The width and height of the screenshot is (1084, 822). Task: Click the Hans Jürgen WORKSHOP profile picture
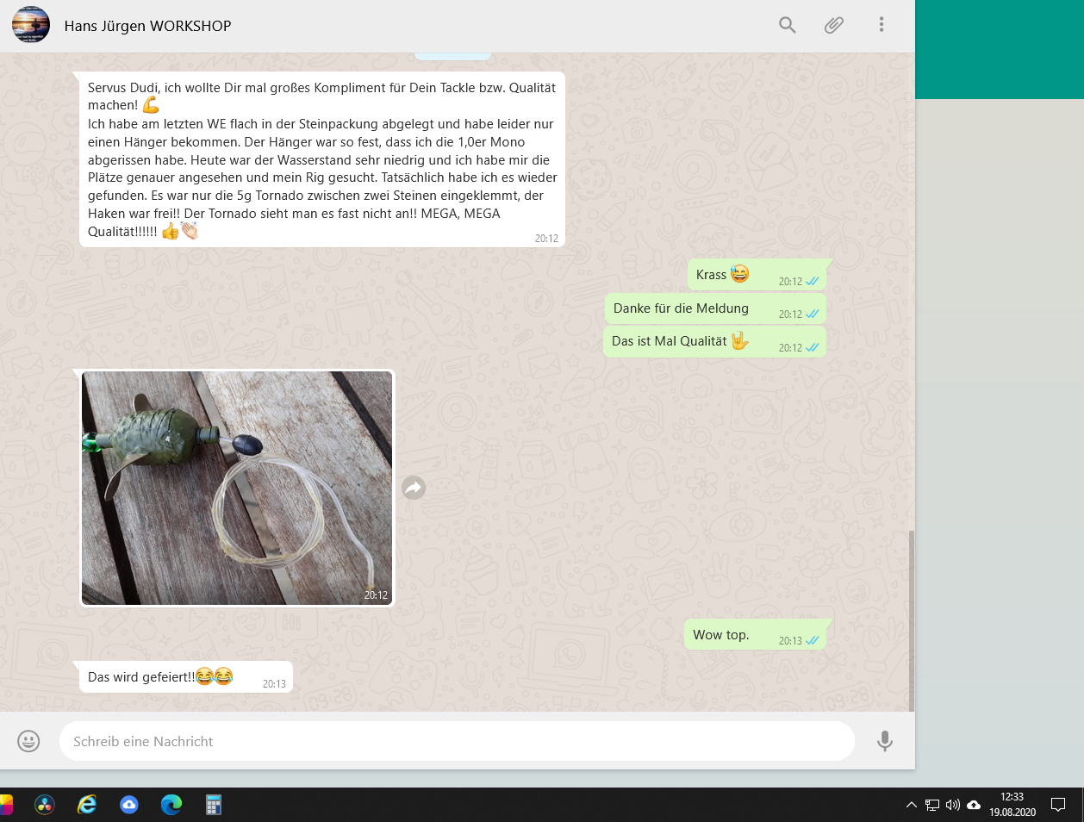(x=31, y=25)
